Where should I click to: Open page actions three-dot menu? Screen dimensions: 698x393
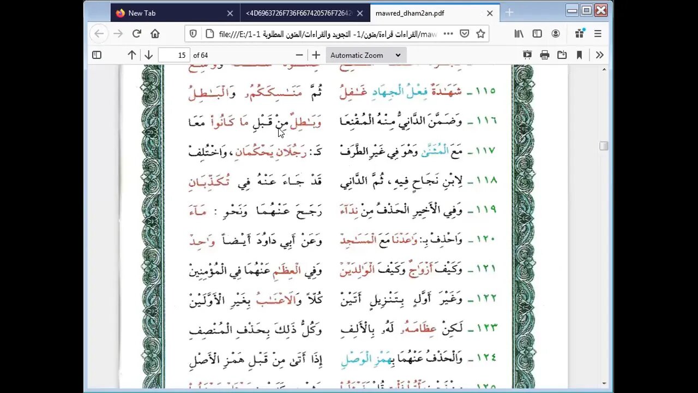coord(448,34)
